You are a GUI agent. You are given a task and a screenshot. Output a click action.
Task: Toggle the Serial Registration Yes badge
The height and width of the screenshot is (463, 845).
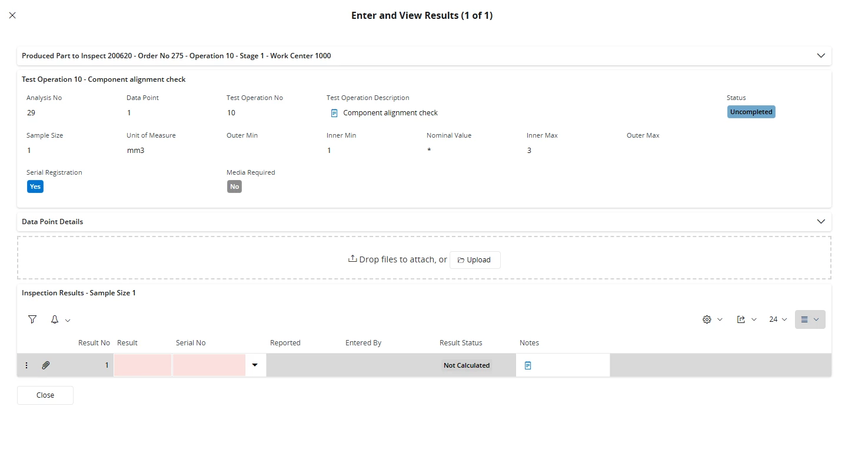[35, 186]
